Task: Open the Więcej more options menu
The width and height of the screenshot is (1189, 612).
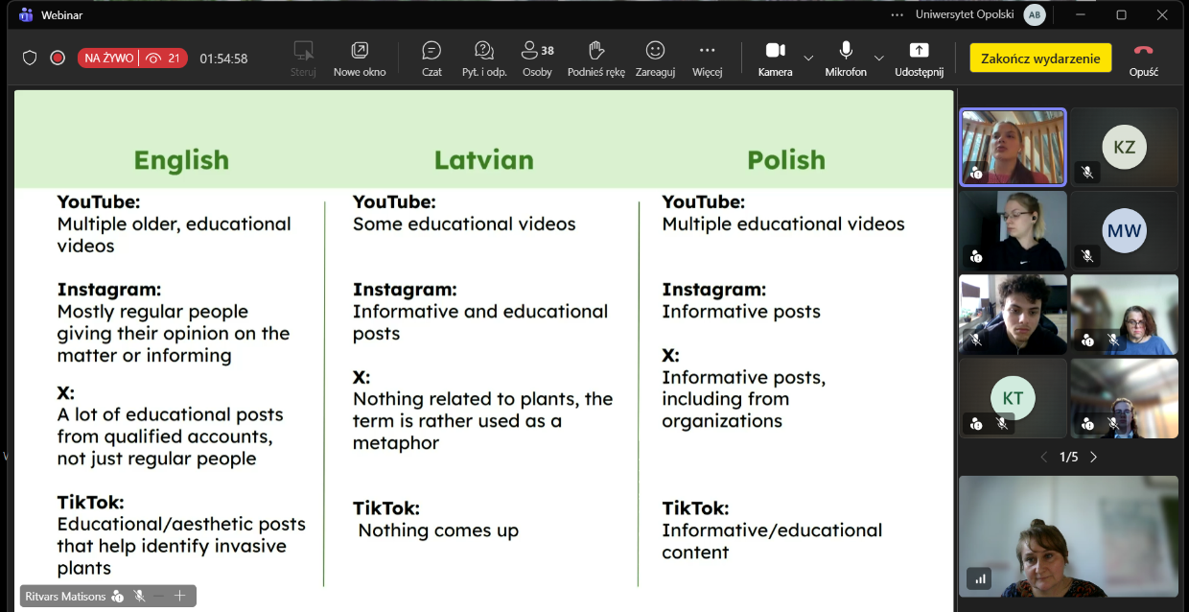Action: (x=707, y=59)
